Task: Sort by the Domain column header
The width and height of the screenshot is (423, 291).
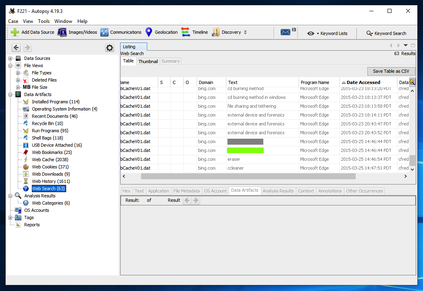Action: point(211,82)
